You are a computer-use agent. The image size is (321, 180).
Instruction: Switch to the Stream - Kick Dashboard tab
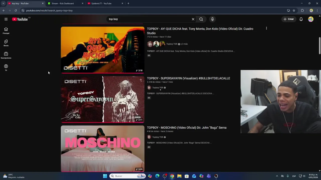(65, 3)
